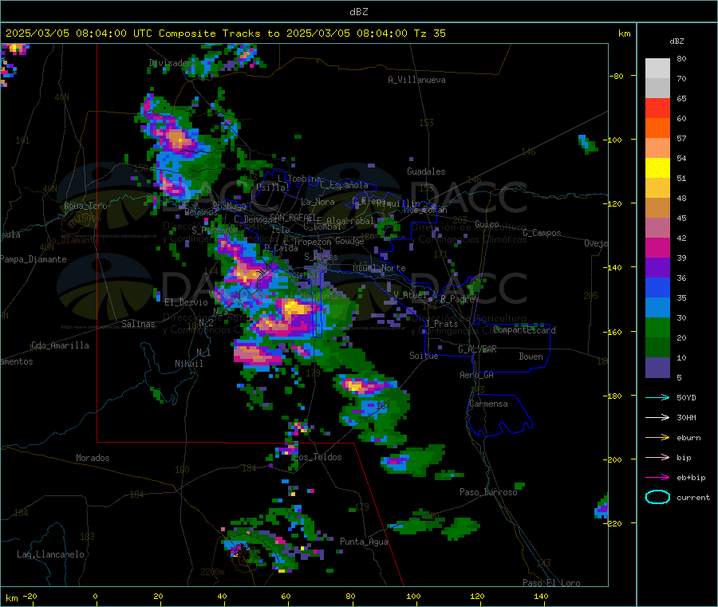
Task: Pick the medium gray swatch between 70 and 65
Action: click(x=657, y=89)
